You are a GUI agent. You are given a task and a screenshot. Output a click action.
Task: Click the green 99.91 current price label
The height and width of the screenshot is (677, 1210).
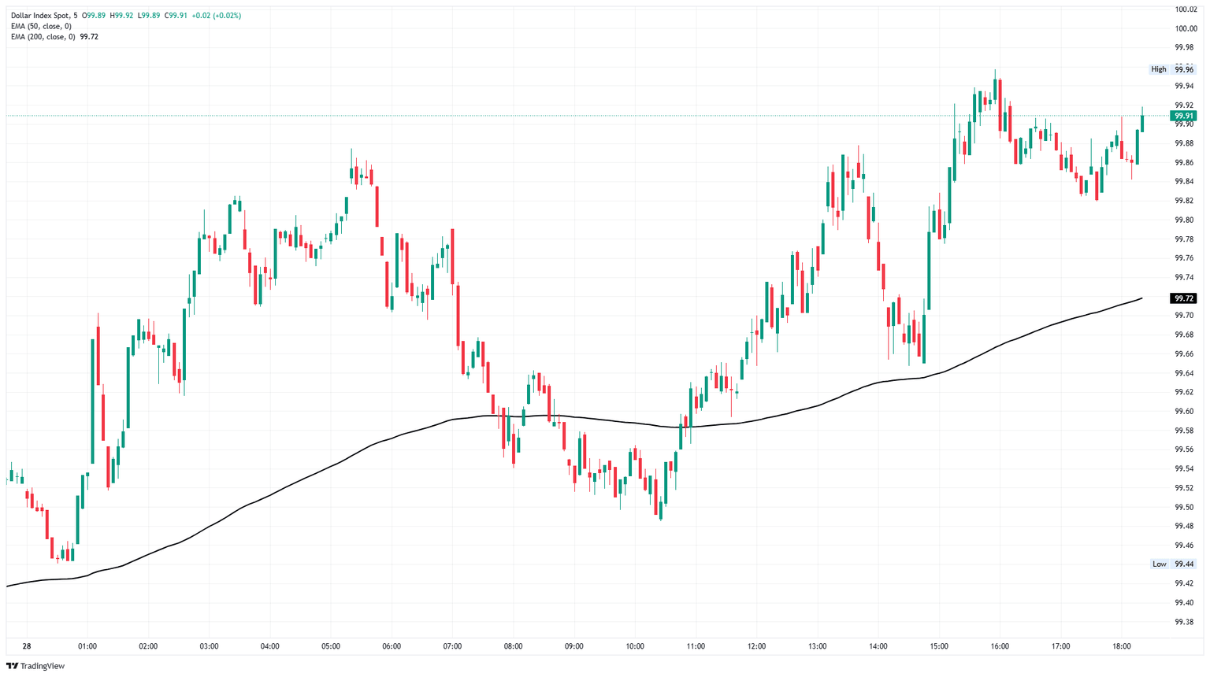[1184, 116]
